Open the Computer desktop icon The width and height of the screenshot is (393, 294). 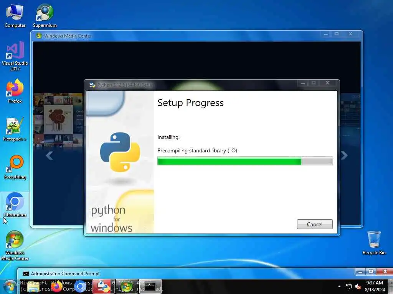click(x=15, y=15)
